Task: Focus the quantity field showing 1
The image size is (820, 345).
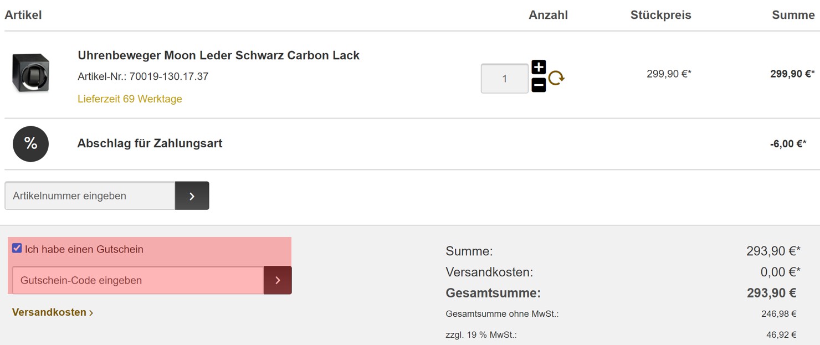Action: click(505, 78)
